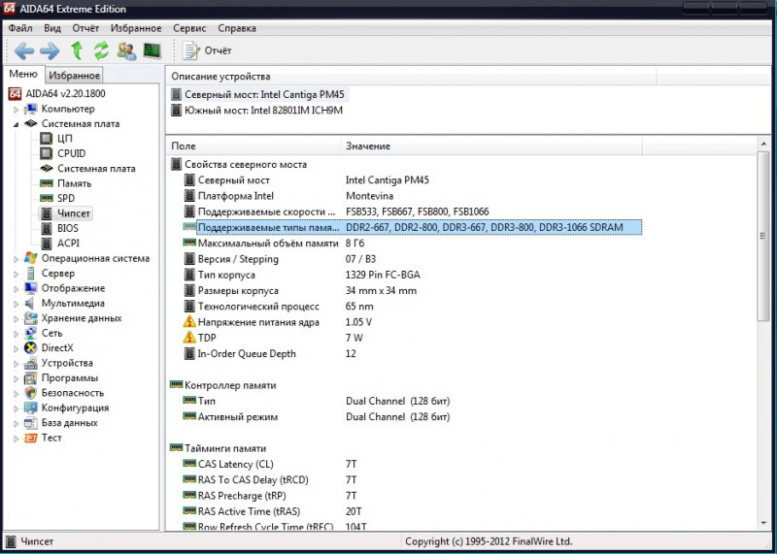The image size is (777, 554).
Task: Open the Отчёт menu in menu bar
Action: (x=85, y=28)
